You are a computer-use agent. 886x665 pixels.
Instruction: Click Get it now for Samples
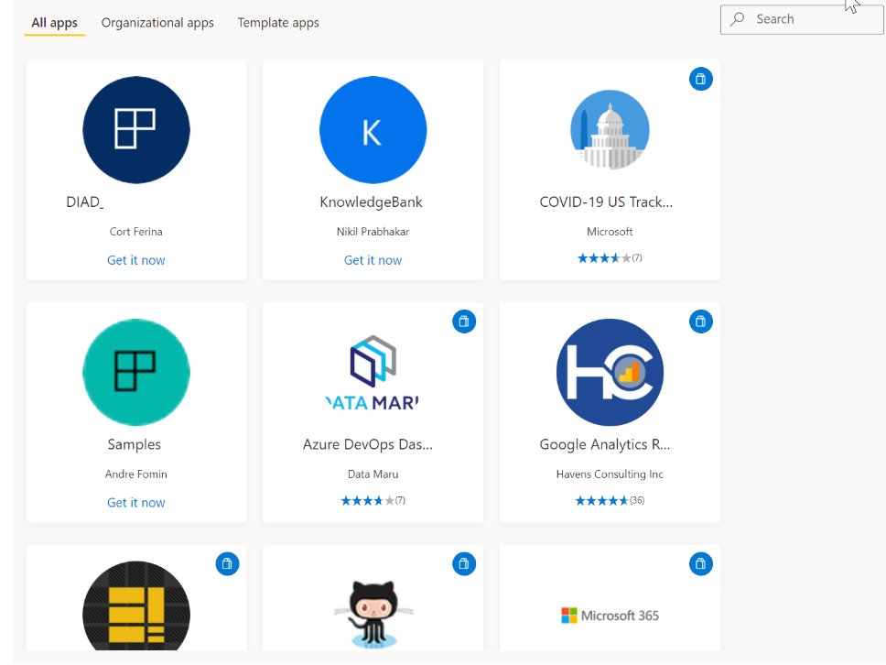[x=135, y=502]
